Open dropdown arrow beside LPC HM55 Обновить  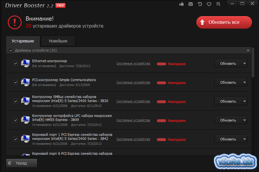[245, 120]
